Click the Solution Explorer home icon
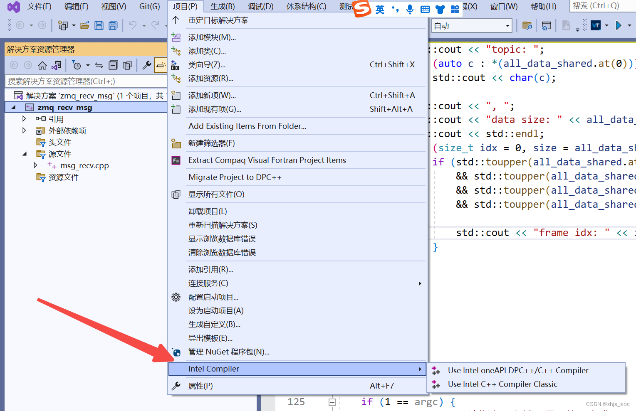The image size is (636, 411). (42, 65)
